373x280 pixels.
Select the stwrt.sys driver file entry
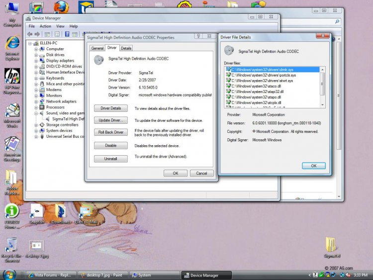tap(262, 81)
